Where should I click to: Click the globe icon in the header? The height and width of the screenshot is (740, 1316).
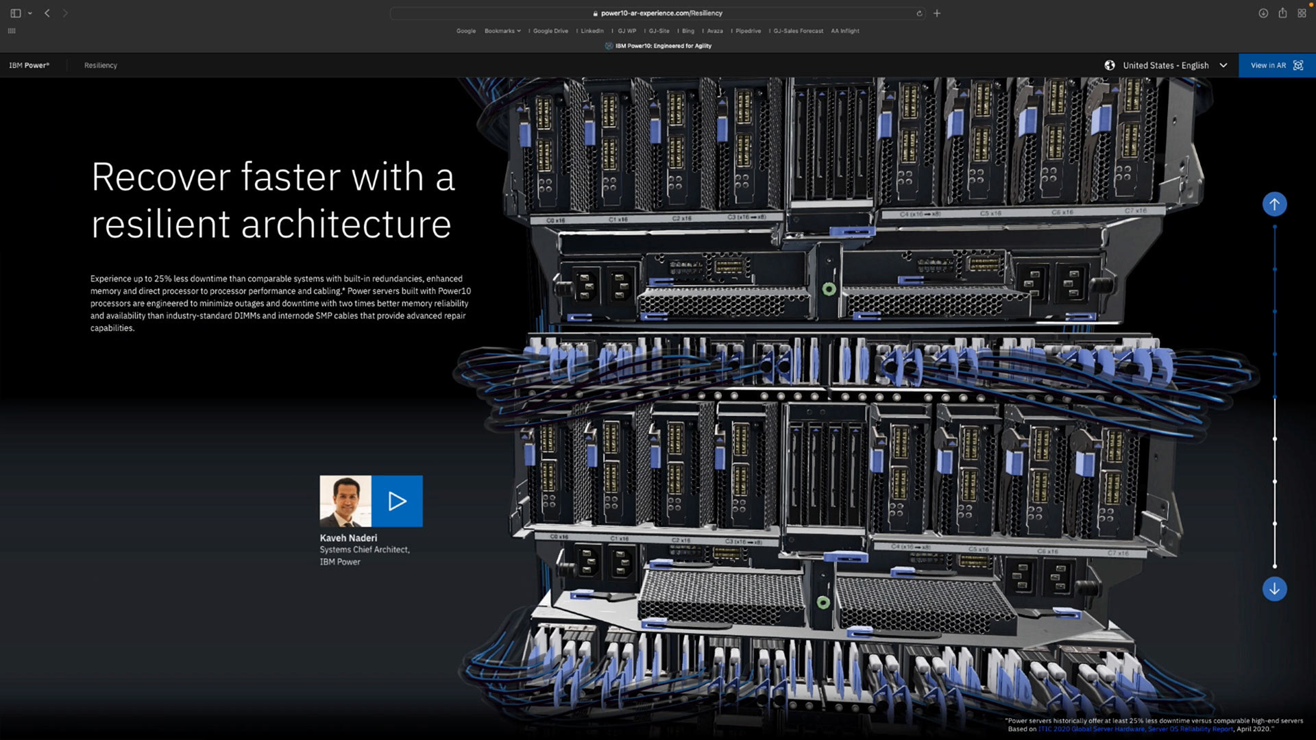coord(1110,65)
